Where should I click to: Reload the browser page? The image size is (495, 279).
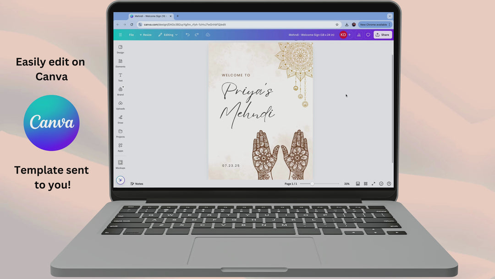click(x=132, y=25)
